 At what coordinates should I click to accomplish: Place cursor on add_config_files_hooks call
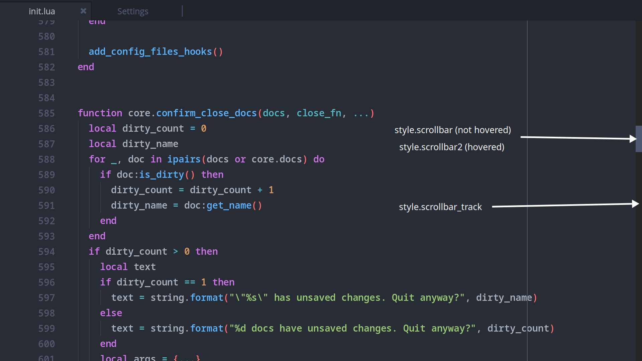point(156,52)
